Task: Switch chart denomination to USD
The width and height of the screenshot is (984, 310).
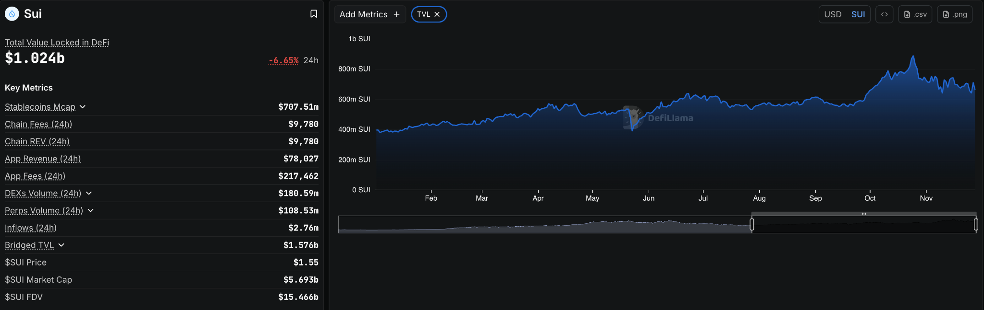Action: click(833, 14)
